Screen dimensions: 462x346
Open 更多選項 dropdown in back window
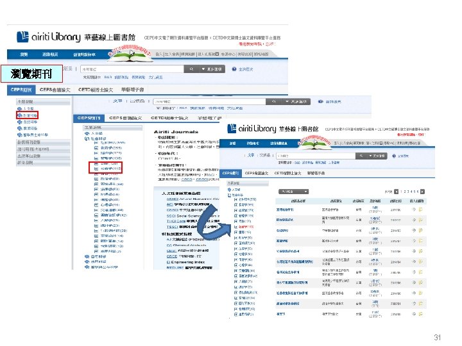coord(212,69)
